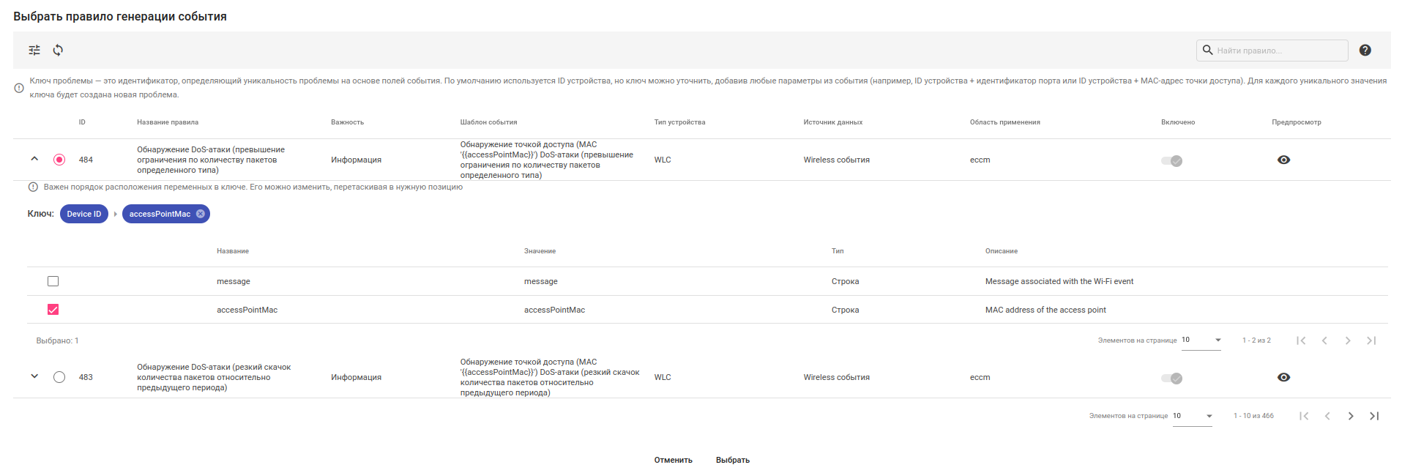Jump to last page of rules
Viewport: 1402px width, 473px height.
pyautogui.click(x=1374, y=416)
